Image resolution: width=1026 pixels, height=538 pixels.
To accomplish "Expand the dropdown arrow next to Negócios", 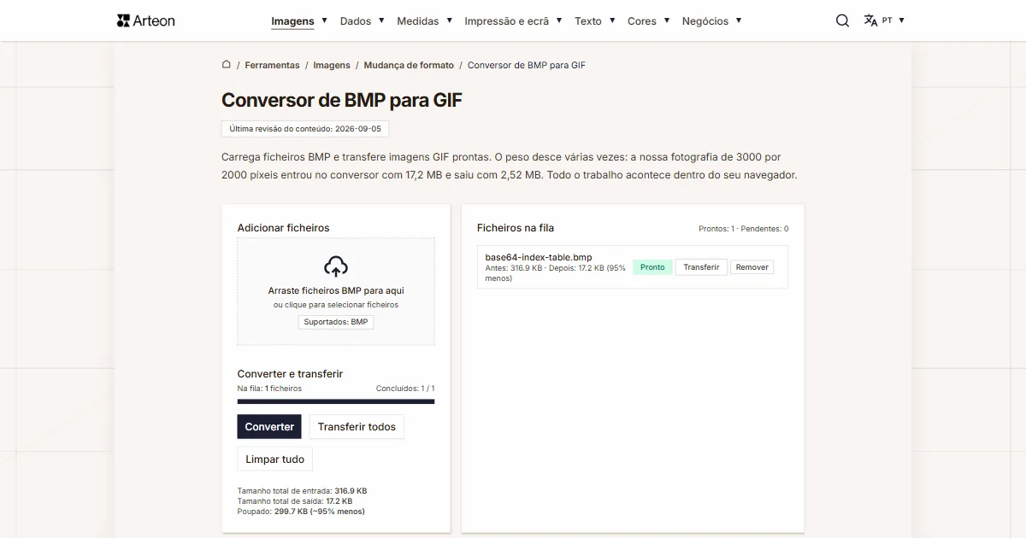I will click(739, 20).
